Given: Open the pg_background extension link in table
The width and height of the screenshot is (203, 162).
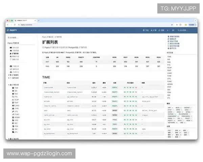Looking at the screenshot, I should coord(49,133).
